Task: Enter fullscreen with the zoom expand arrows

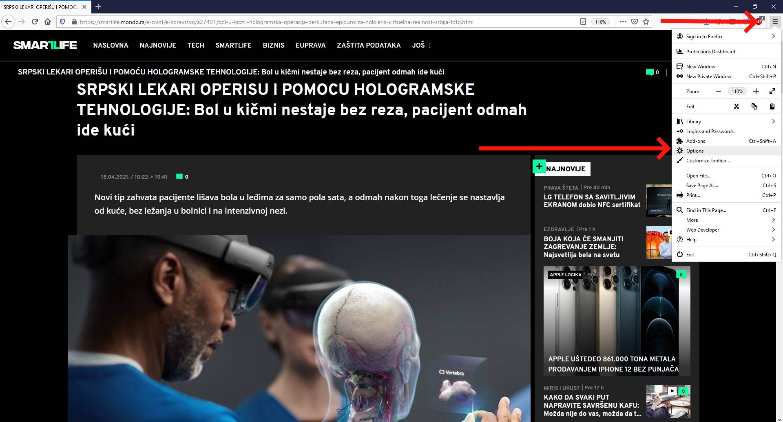Action: coord(772,91)
